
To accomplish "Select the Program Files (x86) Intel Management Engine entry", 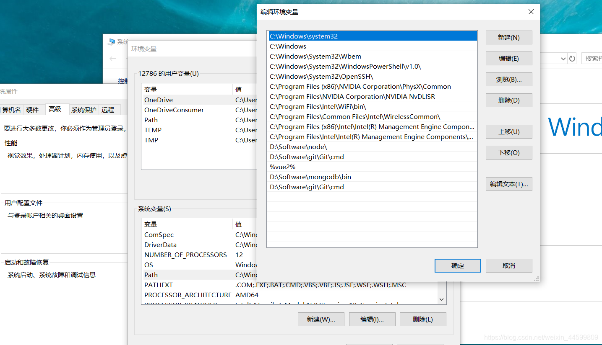I will [373, 126].
